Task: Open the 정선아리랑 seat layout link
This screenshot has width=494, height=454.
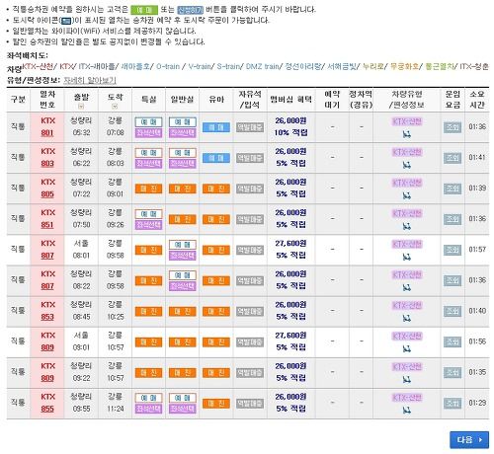Action: pyautogui.click(x=302, y=66)
